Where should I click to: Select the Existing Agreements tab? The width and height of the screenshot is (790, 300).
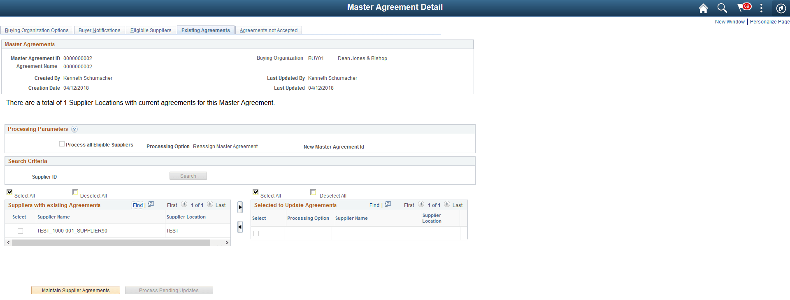(x=206, y=30)
